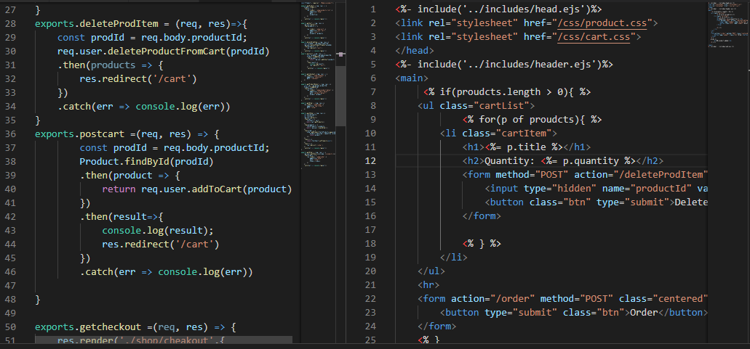Place cursor on exports.deleteProdItem

(x=98, y=23)
